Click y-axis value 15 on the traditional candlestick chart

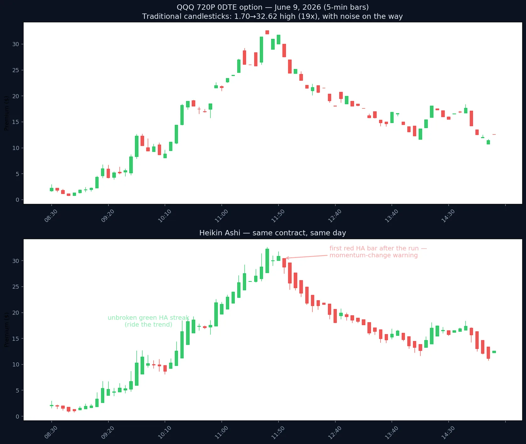coord(16,122)
